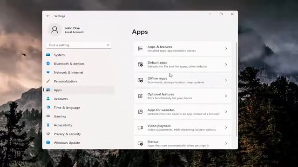Click the back arrow in Settings
The height and width of the screenshot is (167, 298).
(48, 16)
